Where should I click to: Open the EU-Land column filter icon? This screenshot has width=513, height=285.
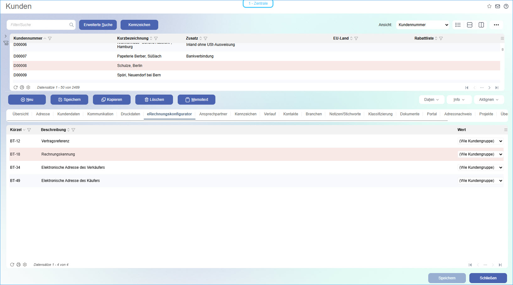(356, 38)
